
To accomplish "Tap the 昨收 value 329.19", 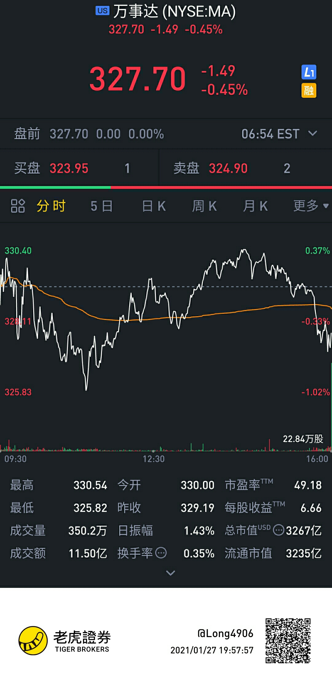I will point(197,508).
